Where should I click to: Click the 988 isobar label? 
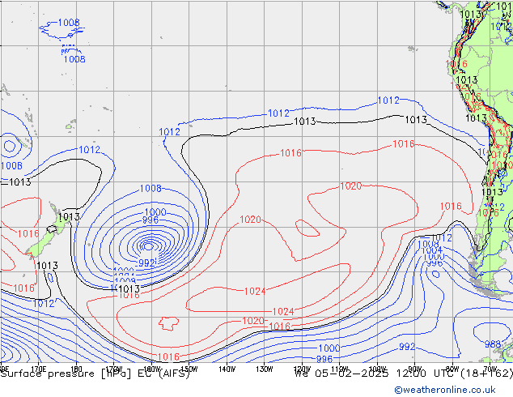[x=493, y=344]
